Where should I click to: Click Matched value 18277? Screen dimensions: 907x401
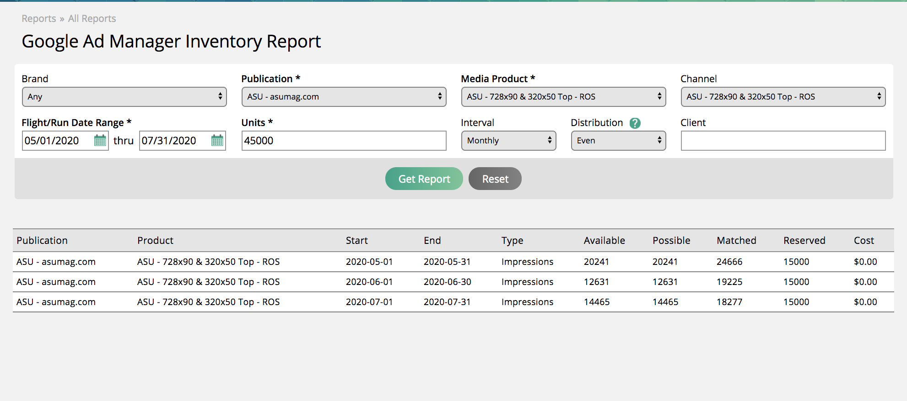pos(729,302)
